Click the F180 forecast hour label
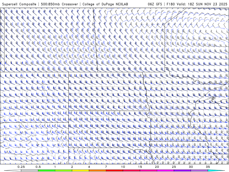229x172 pixels. click(x=171, y=4)
